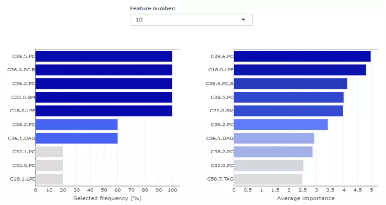Click the C36.1.DAG bar in frequency chart
The image size is (386, 205).
[76, 138]
